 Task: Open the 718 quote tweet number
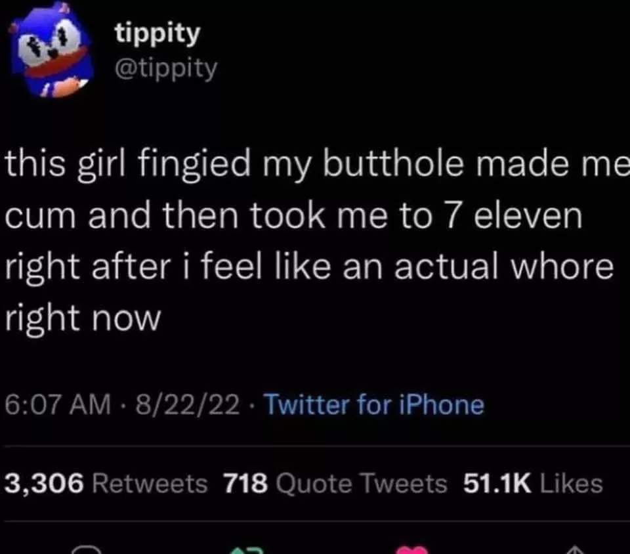point(246,484)
